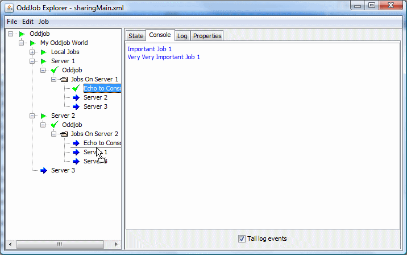Open the Edit menu
This screenshot has width=407, height=255.
tap(28, 21)
